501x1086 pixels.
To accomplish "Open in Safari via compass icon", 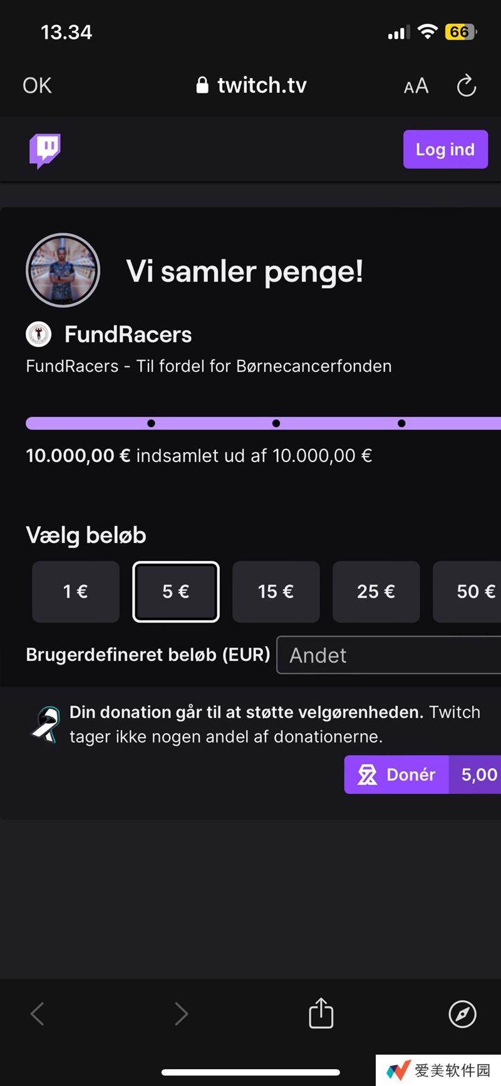I will click(462, 1013).
